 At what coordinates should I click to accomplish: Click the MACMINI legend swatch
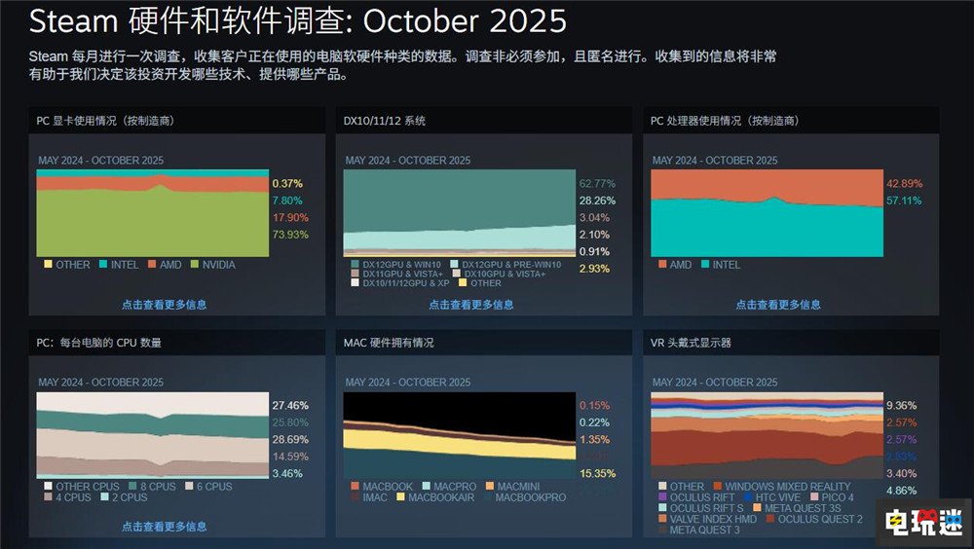pos(490,487)
